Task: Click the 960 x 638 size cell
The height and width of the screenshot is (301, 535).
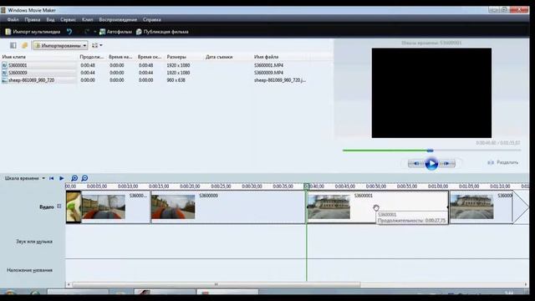Action: [x=176, y=80]
